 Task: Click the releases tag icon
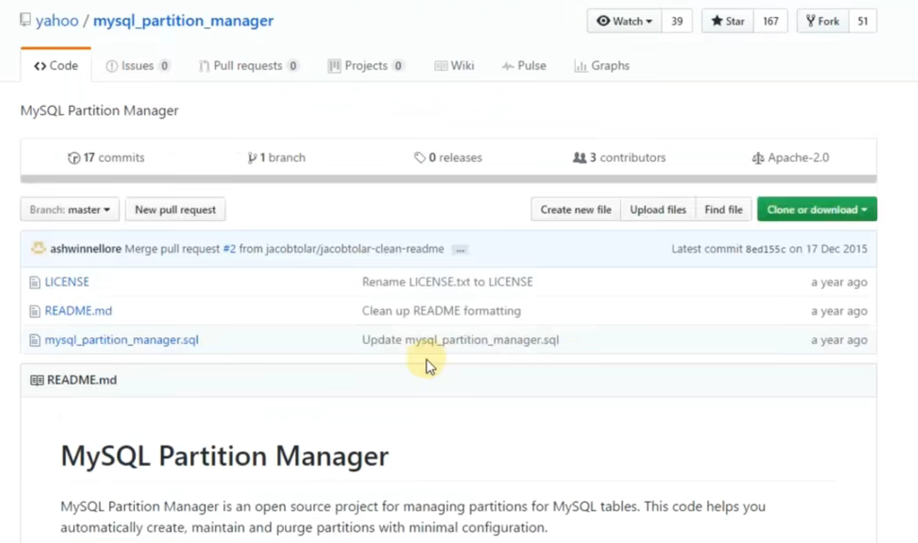pyautogui.click(x=420, y=158)
